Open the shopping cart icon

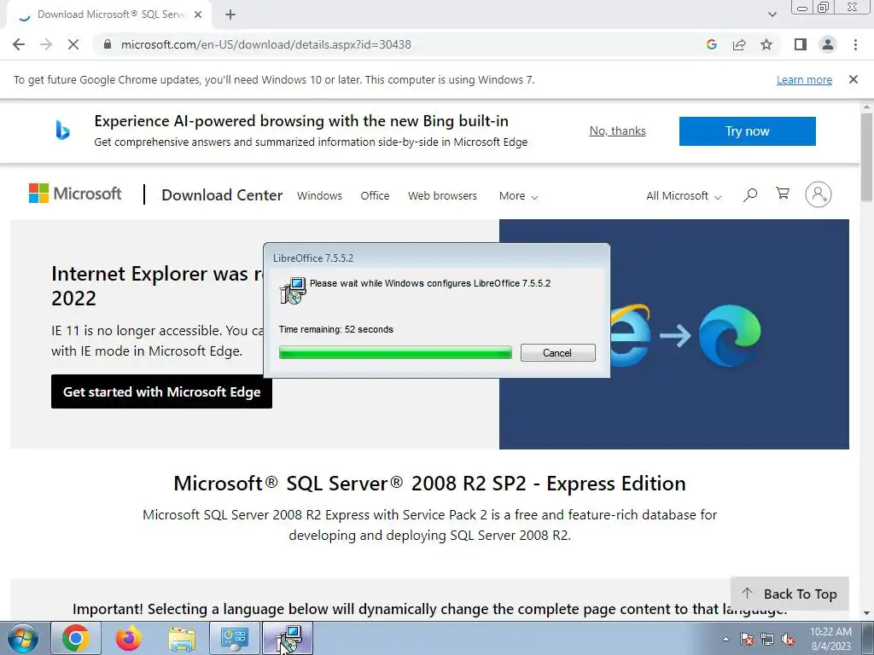(783, 194)
